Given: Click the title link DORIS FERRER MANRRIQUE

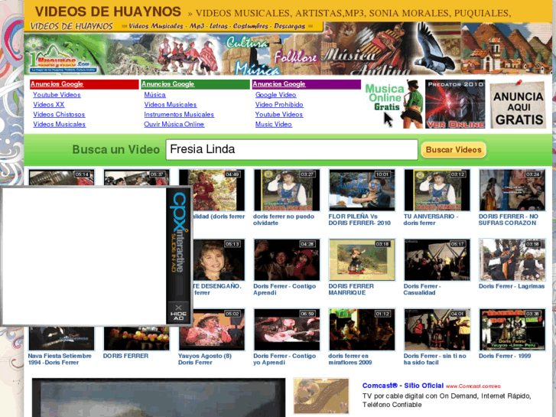Looking at the screenshot, I should click(x=351, y=289).
